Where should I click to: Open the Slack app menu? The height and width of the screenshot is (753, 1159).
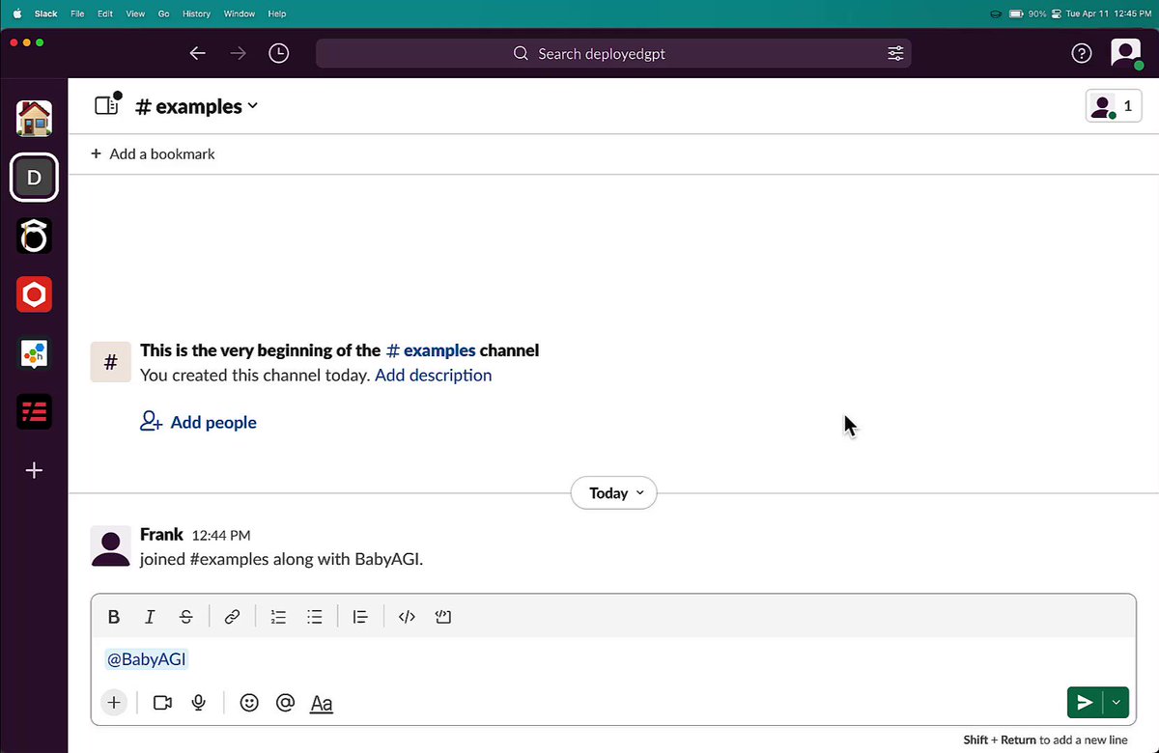[x=46, y=14]
